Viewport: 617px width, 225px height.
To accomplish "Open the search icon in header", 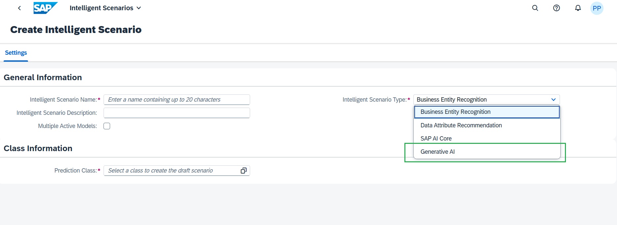I will tap(535, 8).
